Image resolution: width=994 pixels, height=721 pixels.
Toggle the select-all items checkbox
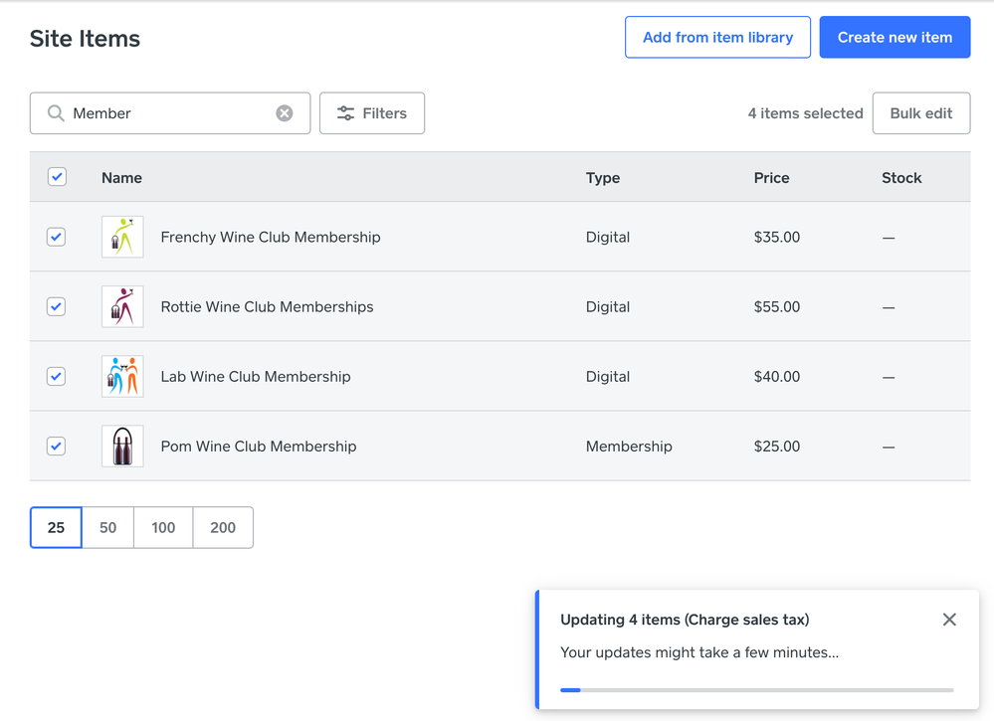tap(57, 177)
